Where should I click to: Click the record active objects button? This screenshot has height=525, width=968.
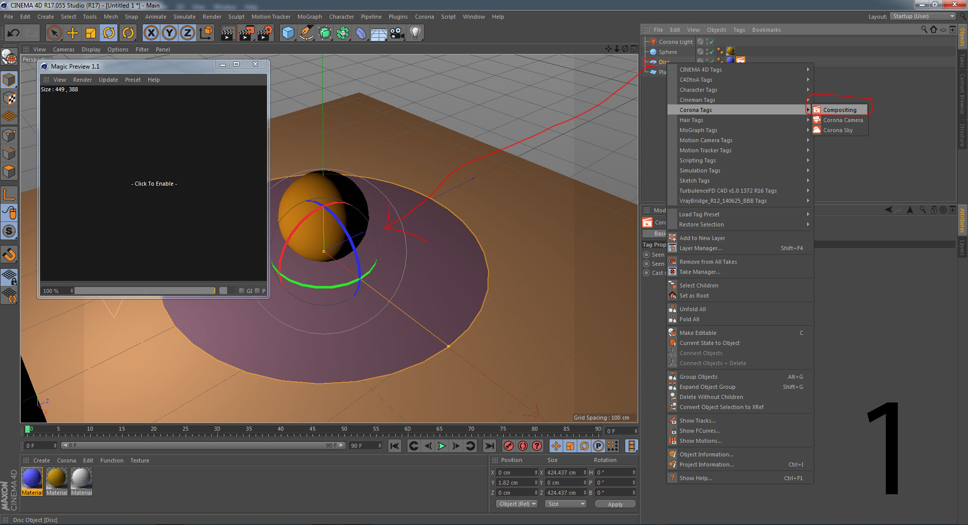click(x=509, y=446)
